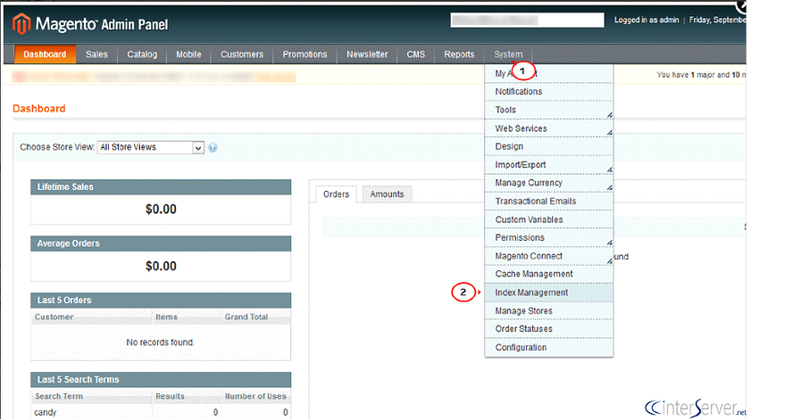Click the global search input field
This screenshot has width=809, height=420.
pos(527,20)
